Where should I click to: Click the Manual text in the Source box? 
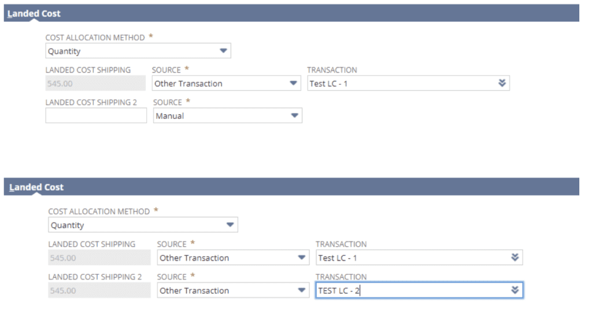(170, 116)
